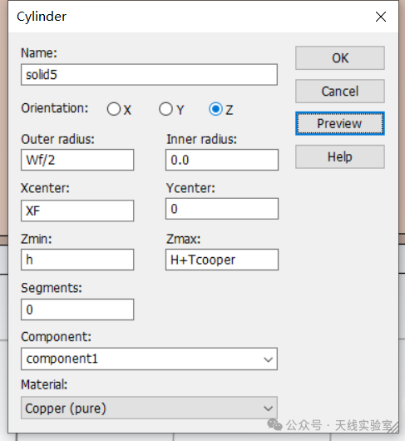
Task: Click the Zmax field with H+Tcooper
Action: (222, 260)
